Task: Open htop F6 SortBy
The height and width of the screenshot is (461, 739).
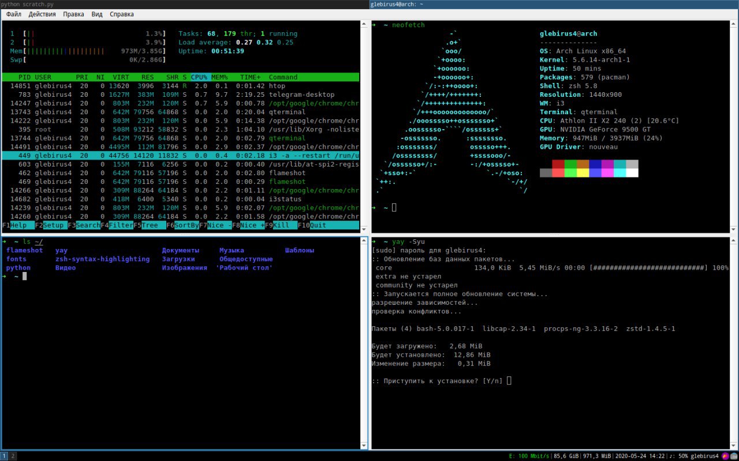Action: tap(182, 225)
